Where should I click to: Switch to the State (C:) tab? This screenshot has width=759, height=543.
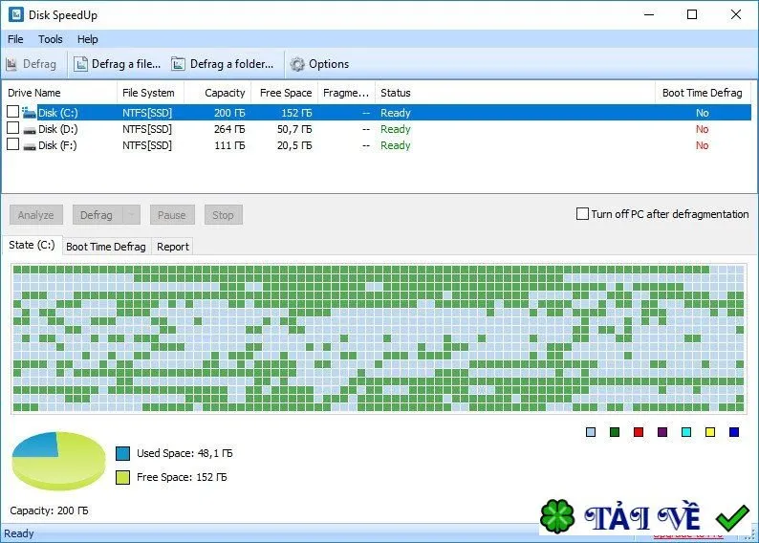(x=32, y=245)
